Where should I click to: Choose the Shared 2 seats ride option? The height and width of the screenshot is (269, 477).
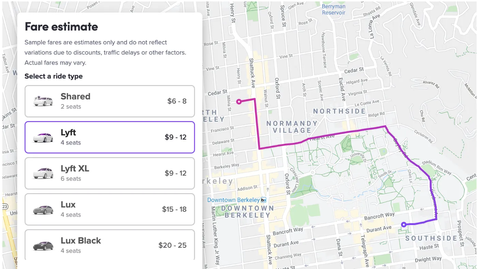click(x=110, y=101)
